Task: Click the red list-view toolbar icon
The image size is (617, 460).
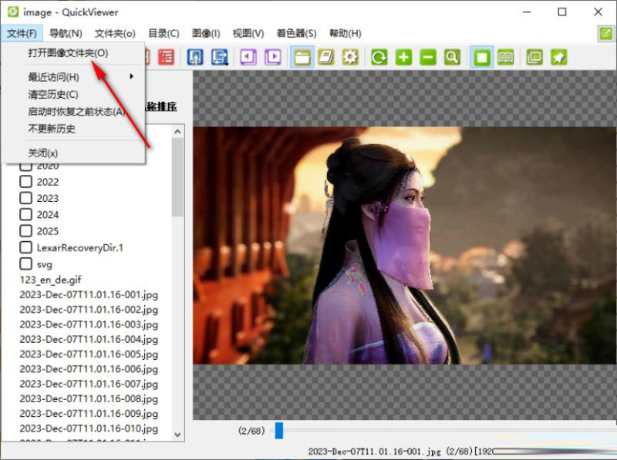Action: pyautogui.click(x=166, y=57)
